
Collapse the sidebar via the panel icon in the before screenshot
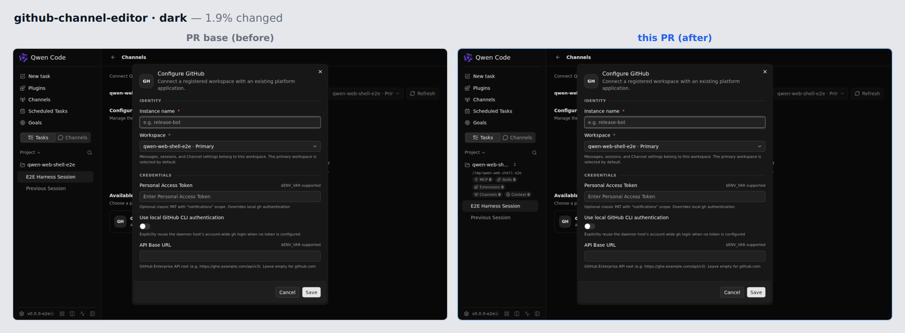(93, 314)
